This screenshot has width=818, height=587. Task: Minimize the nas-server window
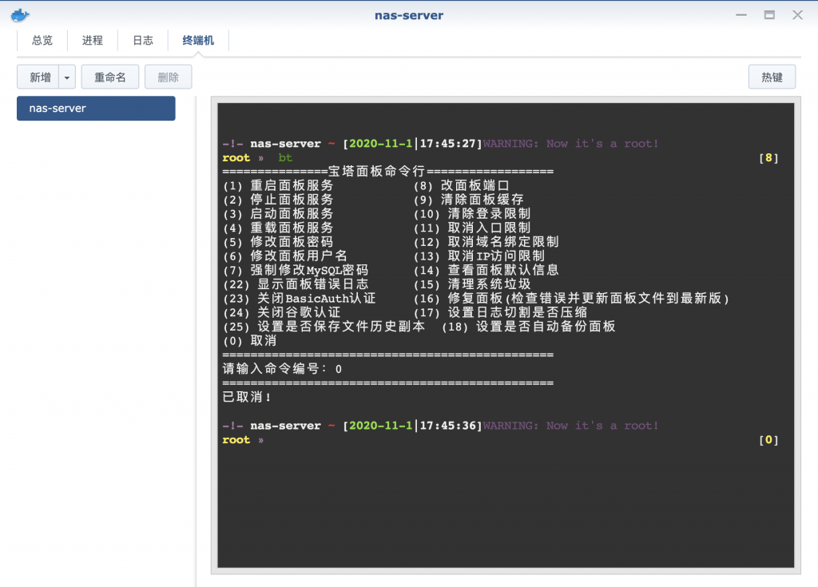(742, 15)
